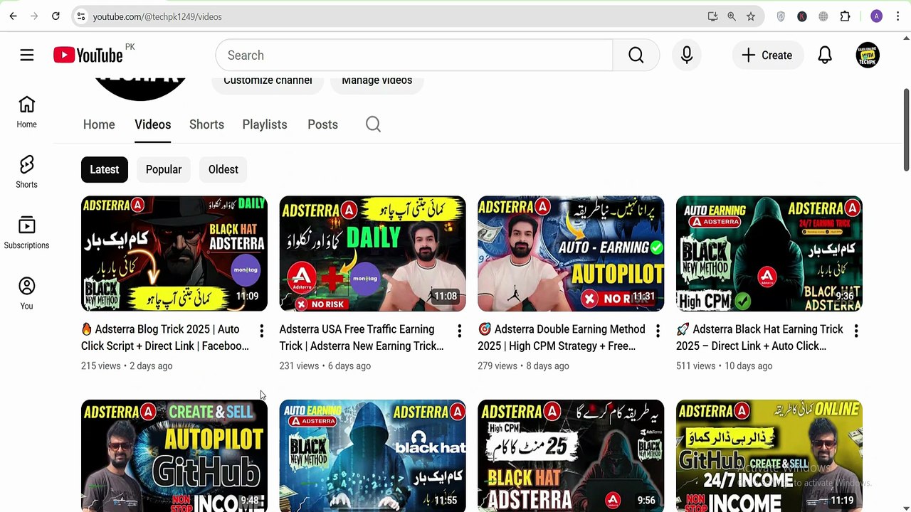Viewport: 911px width, 512px height.
Task: Click inside the YouTube search field
Action: 414,55
